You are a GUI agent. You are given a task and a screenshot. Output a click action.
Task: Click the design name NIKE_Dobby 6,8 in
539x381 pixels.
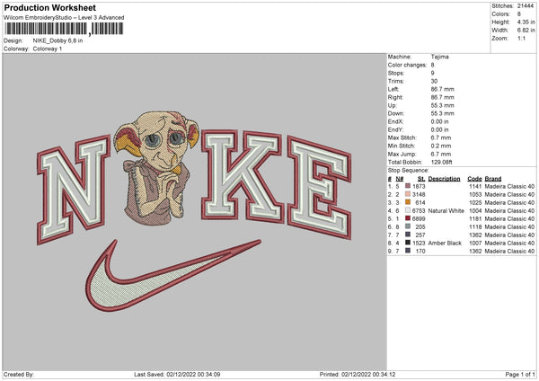[56, 40]
